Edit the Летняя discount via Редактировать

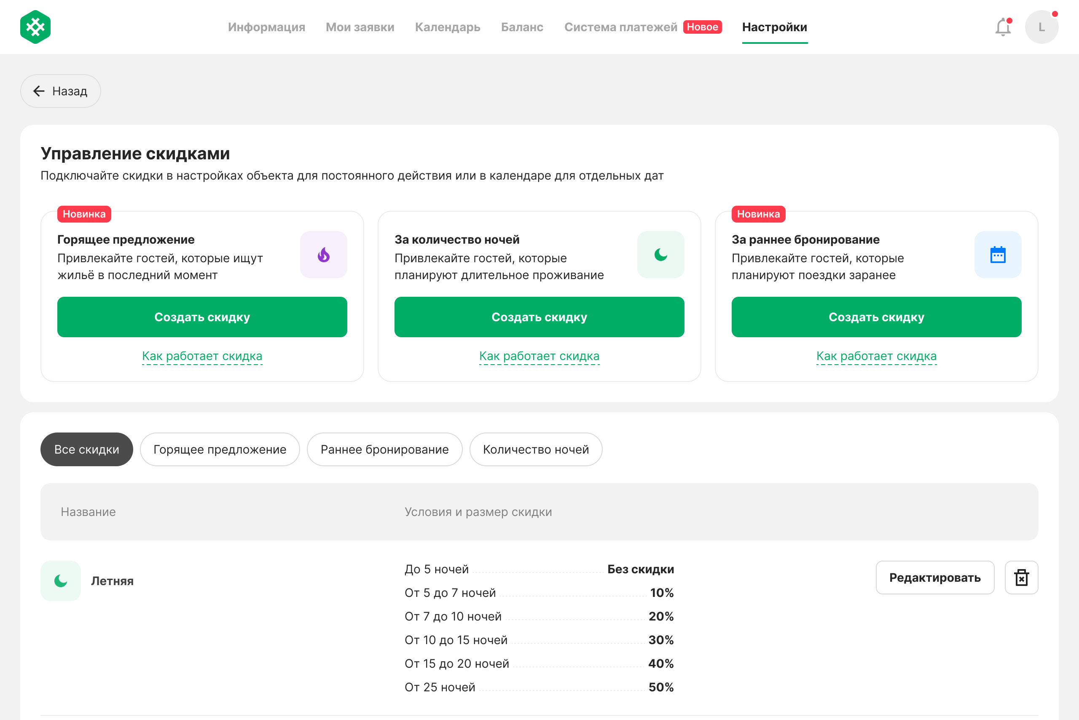click(935, 578)
